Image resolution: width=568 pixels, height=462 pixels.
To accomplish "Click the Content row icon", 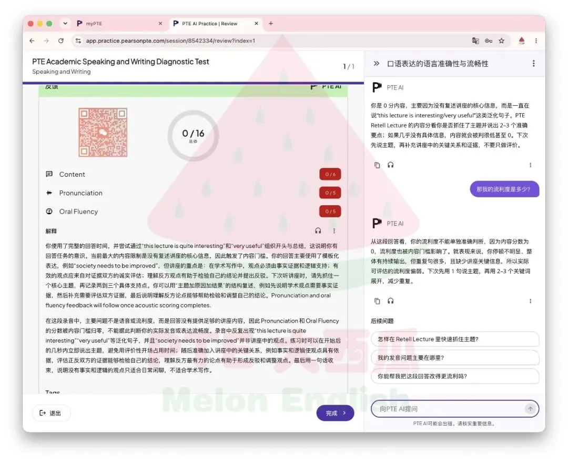I will click(x=49, y=174).
